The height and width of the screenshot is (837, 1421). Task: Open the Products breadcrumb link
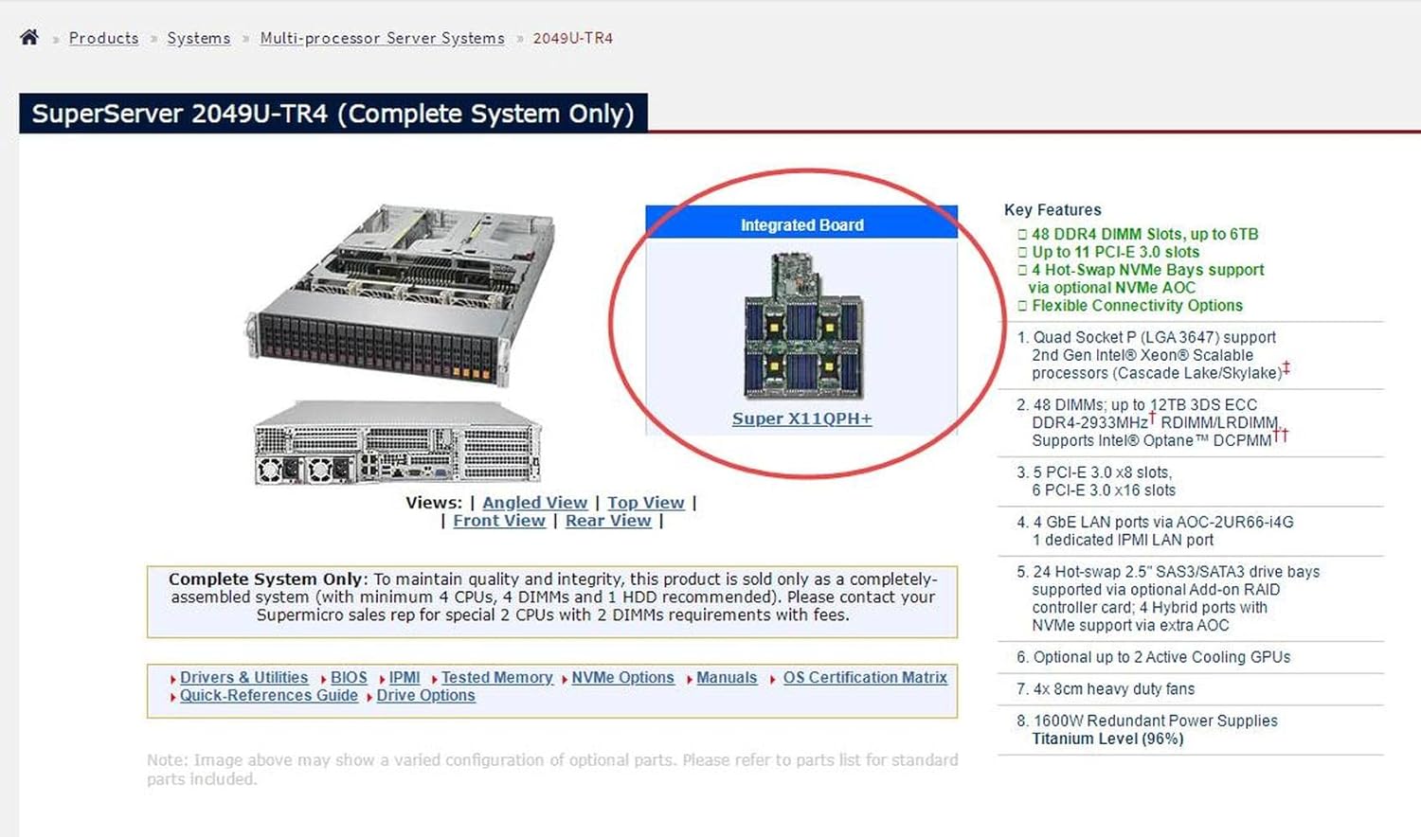(103, 38)
